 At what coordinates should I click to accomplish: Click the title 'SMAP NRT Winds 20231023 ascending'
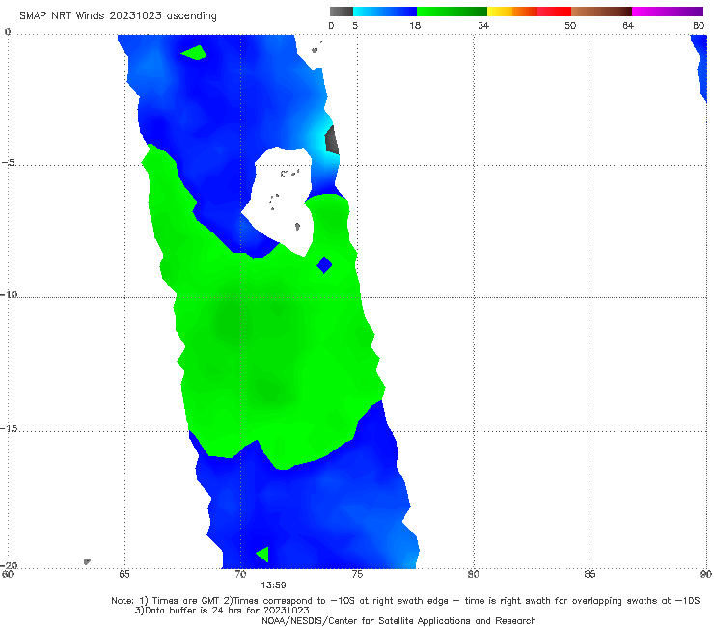coord(118,15)
